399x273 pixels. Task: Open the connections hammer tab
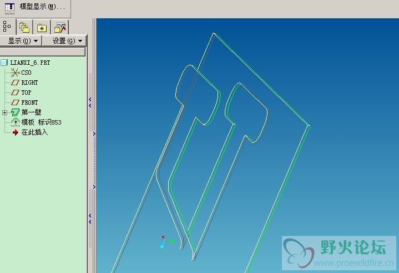(x=60, y=27)
